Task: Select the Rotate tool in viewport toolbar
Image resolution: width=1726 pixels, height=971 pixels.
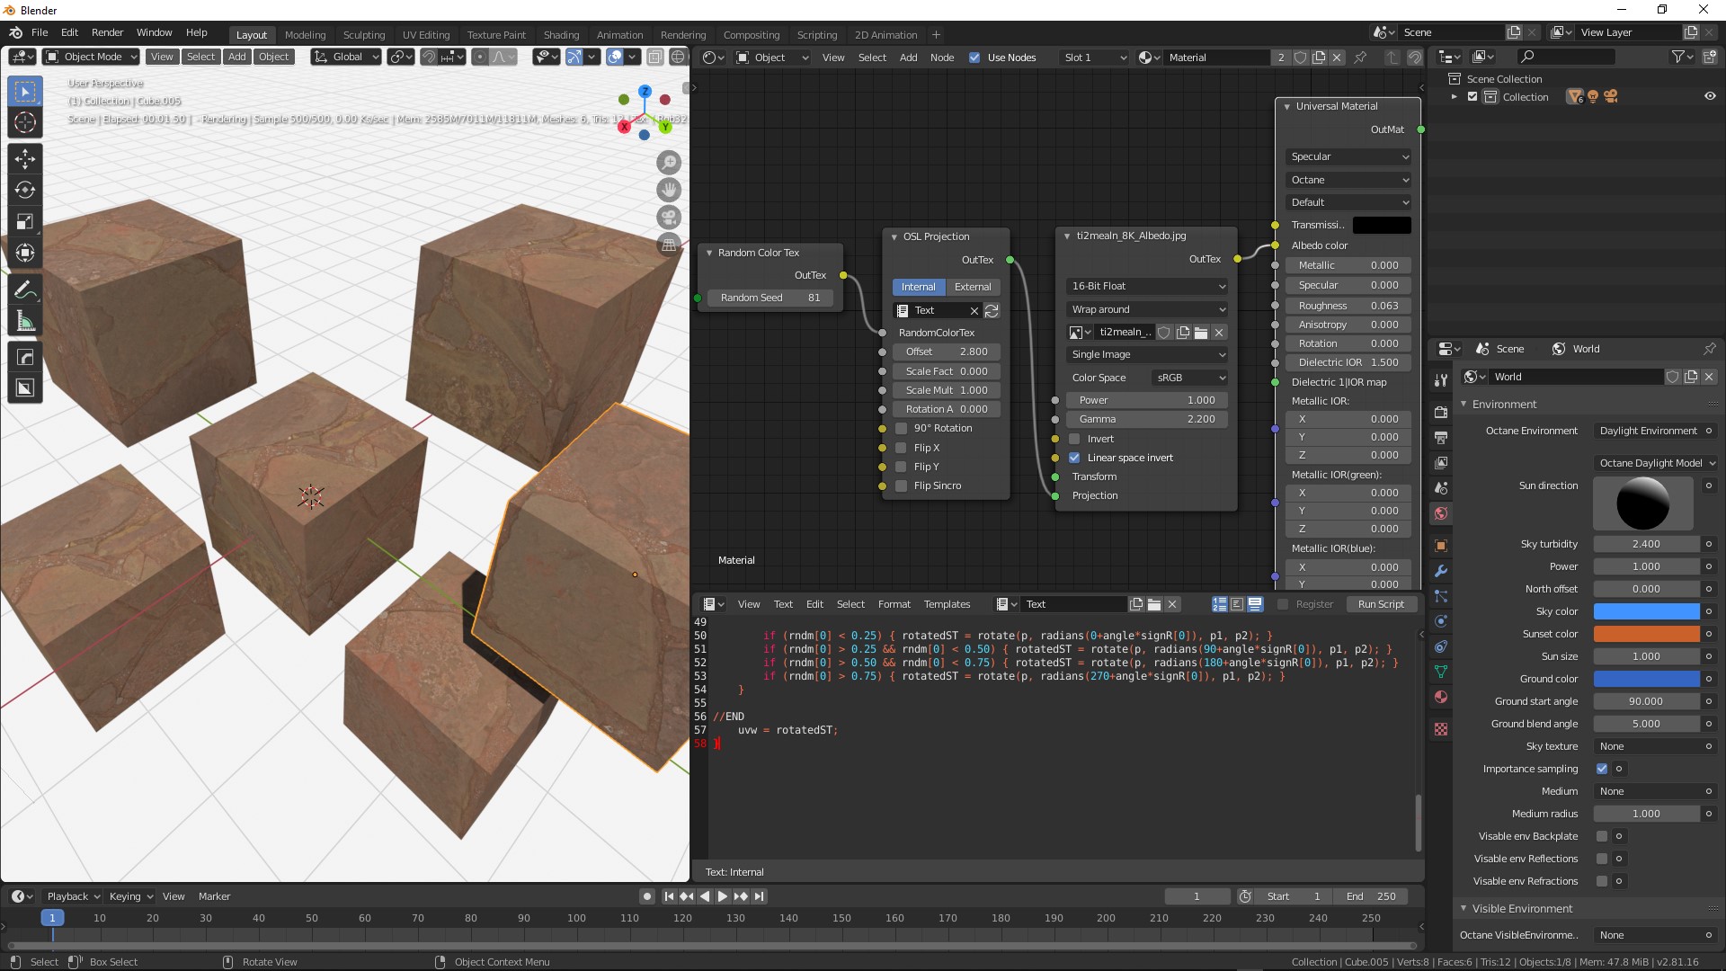Action: tap(25, 190)
